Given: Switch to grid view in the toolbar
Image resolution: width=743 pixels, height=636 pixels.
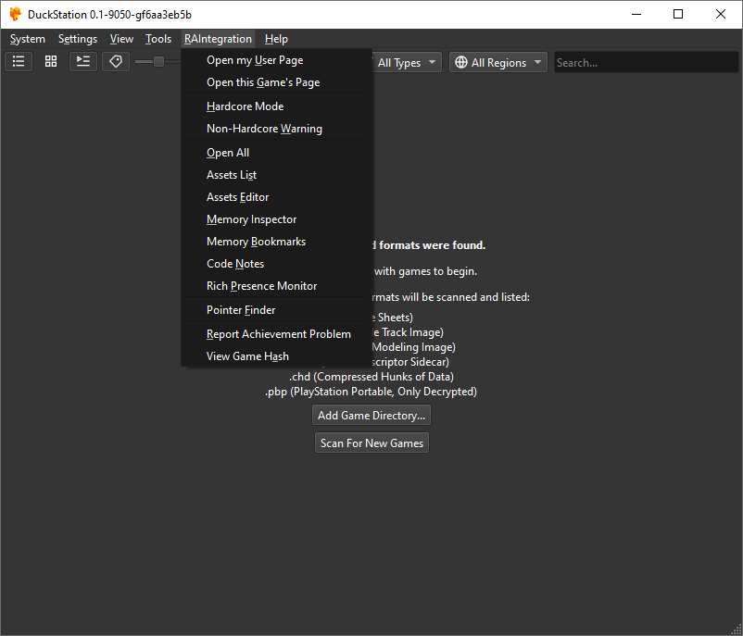Looking at the screenshot, I should click(x=50, y=61).
